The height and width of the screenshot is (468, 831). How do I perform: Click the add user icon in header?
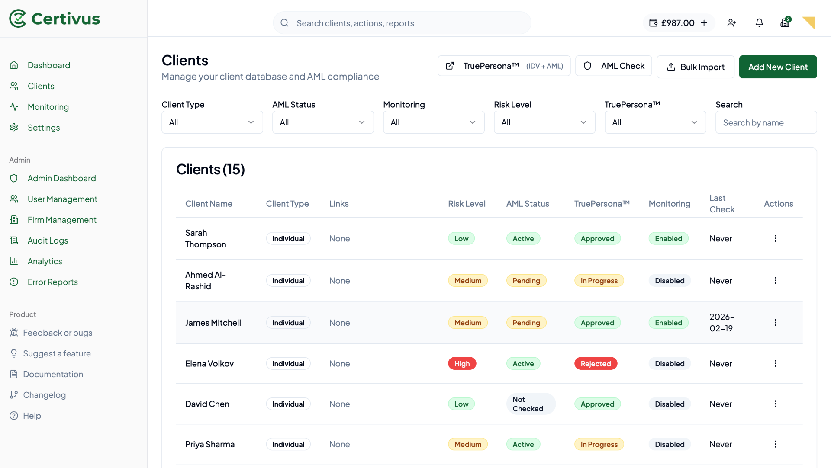tap(731, 22)
